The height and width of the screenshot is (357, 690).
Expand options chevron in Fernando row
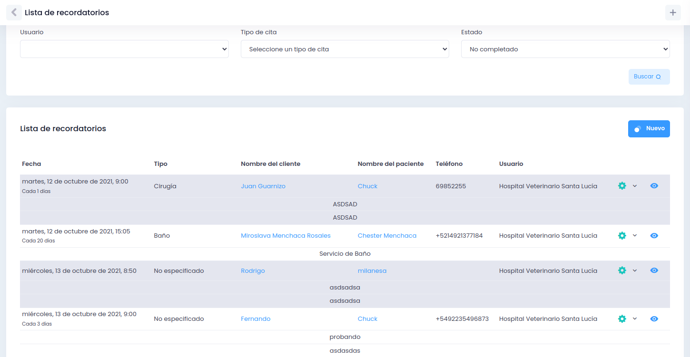coord(635,318)
